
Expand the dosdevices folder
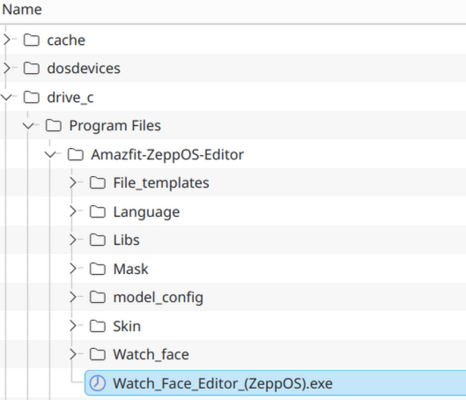(x=7, y=69)
